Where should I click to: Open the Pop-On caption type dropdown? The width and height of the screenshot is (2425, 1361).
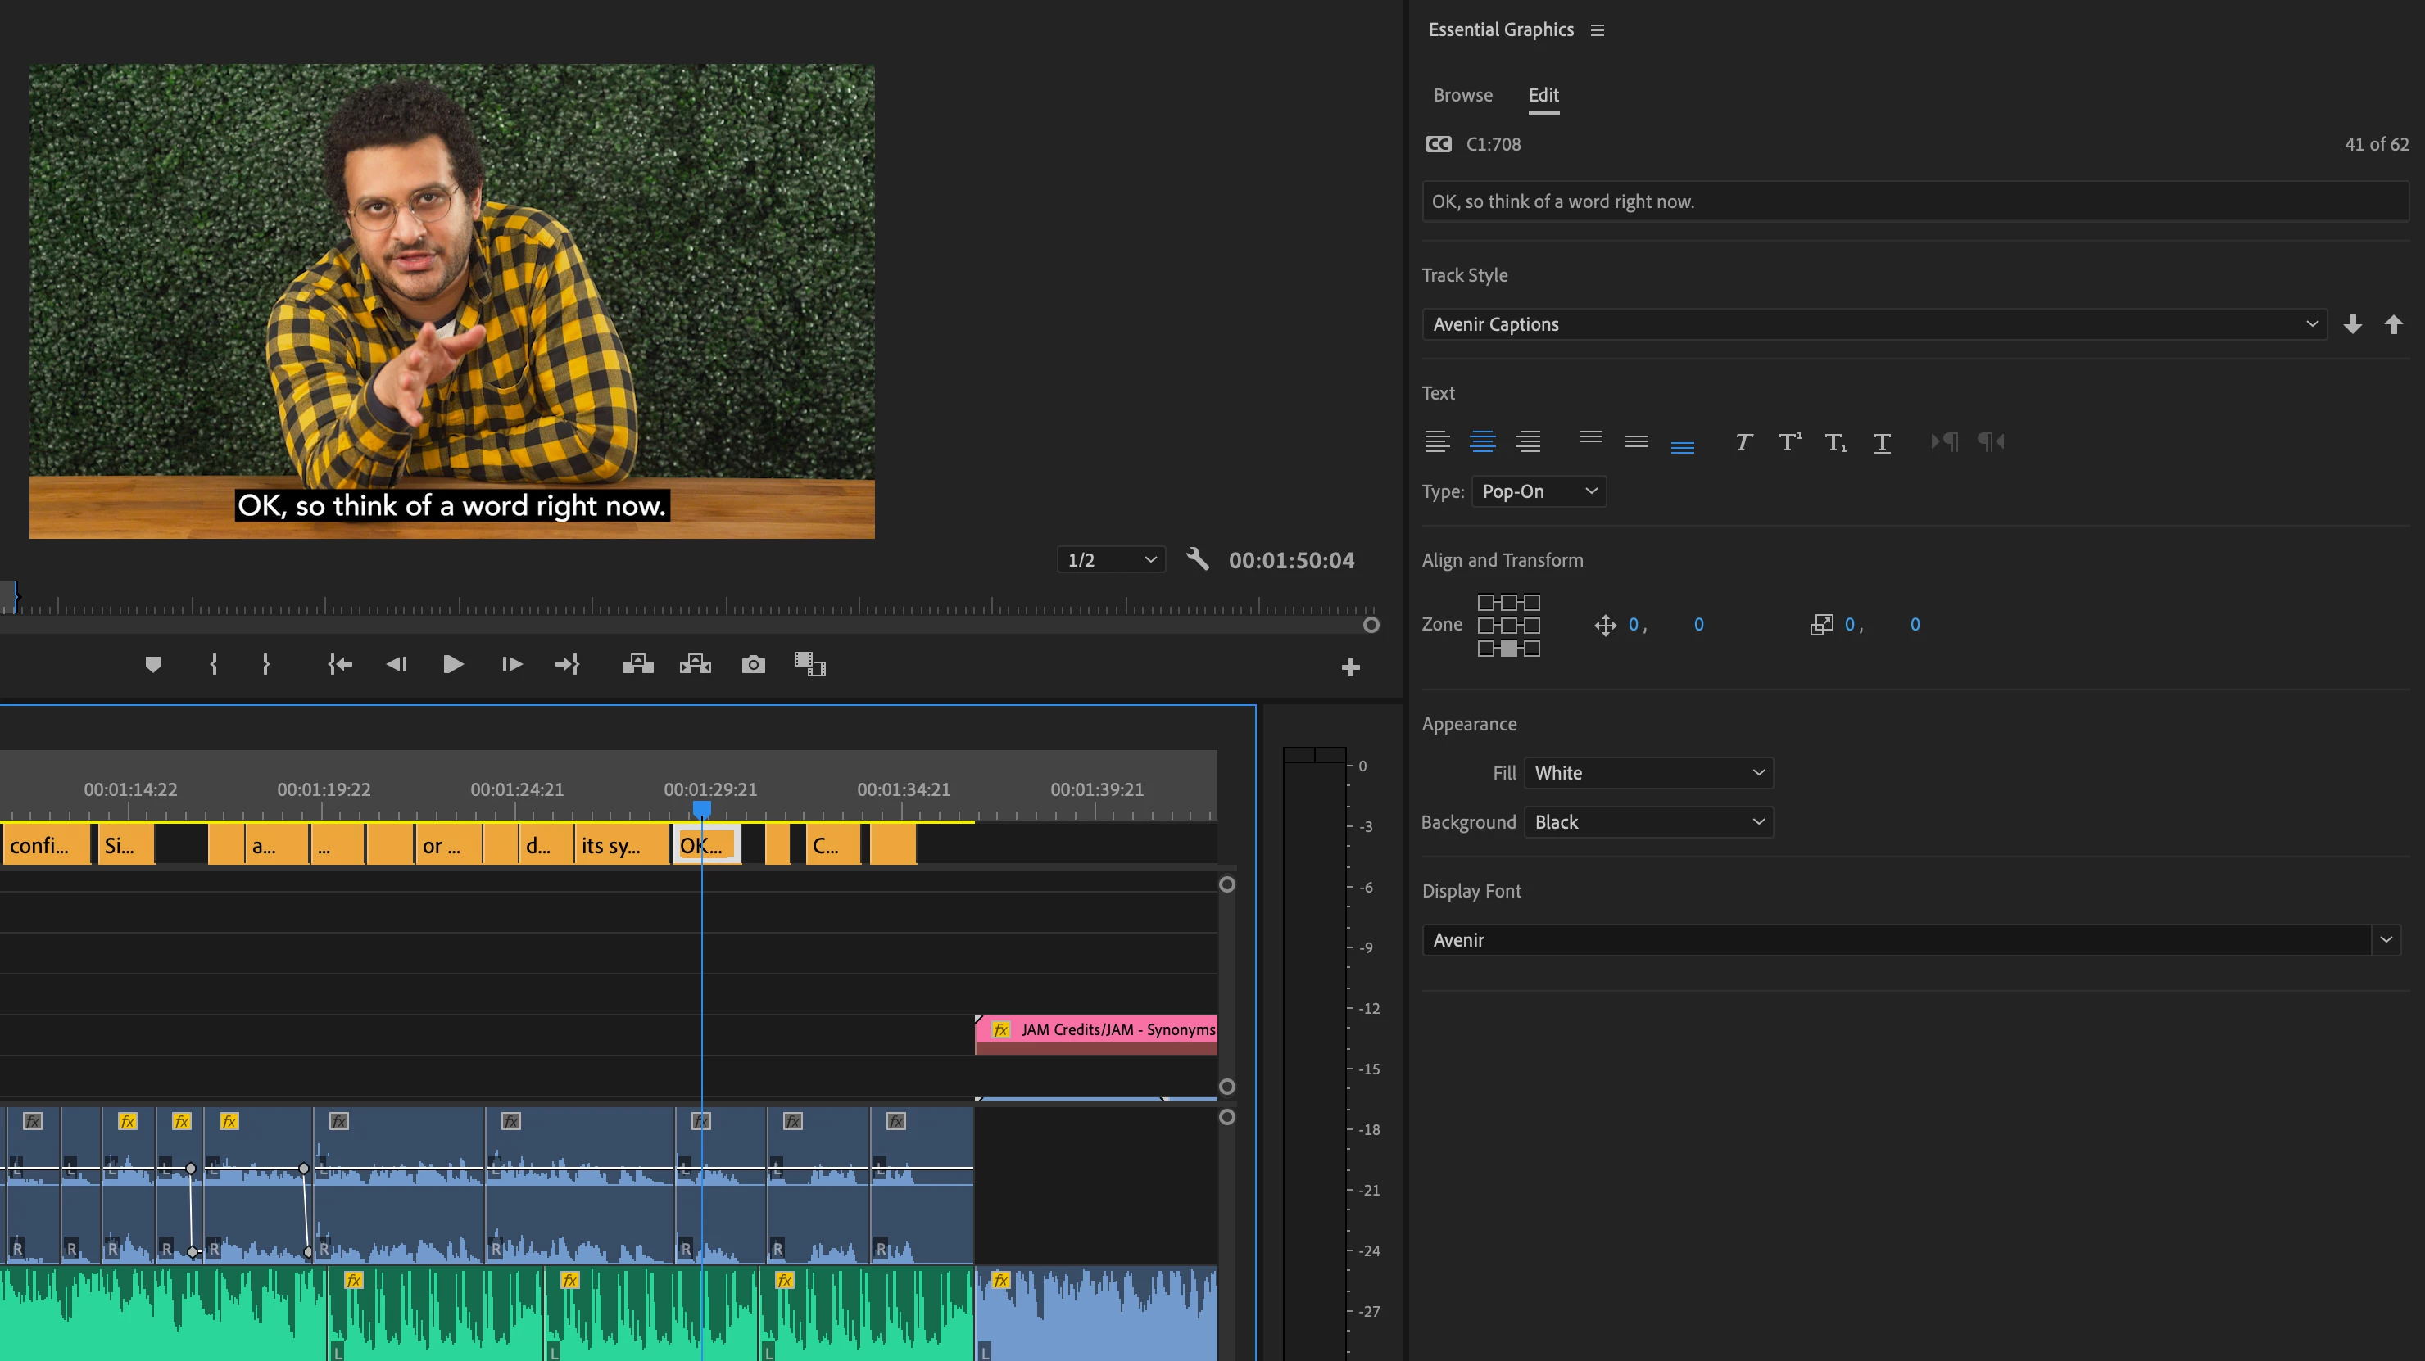click(x=1537, y=491)
